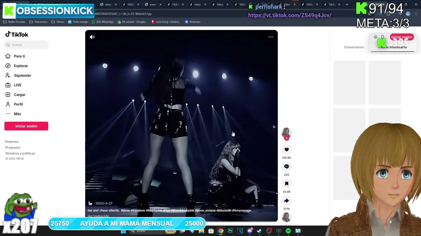Open the Términos y políticas footer link

(x=20, y=153)
